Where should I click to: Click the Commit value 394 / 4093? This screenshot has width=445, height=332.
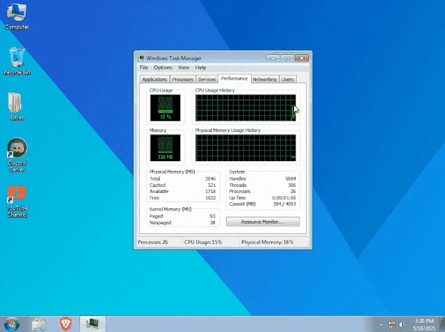tap(284, 204)
